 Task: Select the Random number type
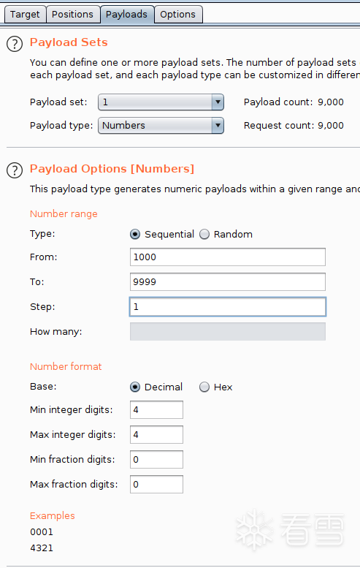pos(204,235)
